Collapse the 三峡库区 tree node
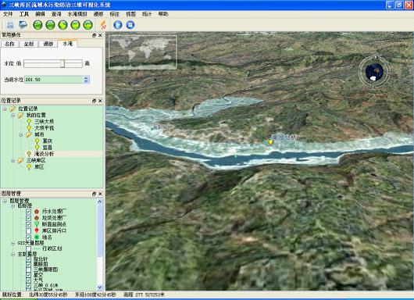 pos(12,160)
